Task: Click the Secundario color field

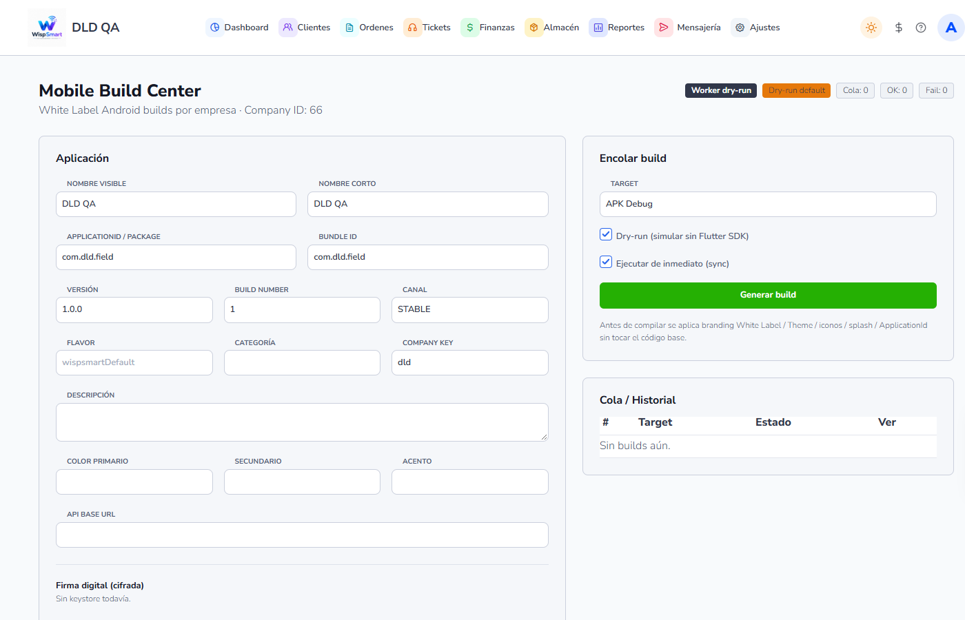Action: [x=302, y=482]
